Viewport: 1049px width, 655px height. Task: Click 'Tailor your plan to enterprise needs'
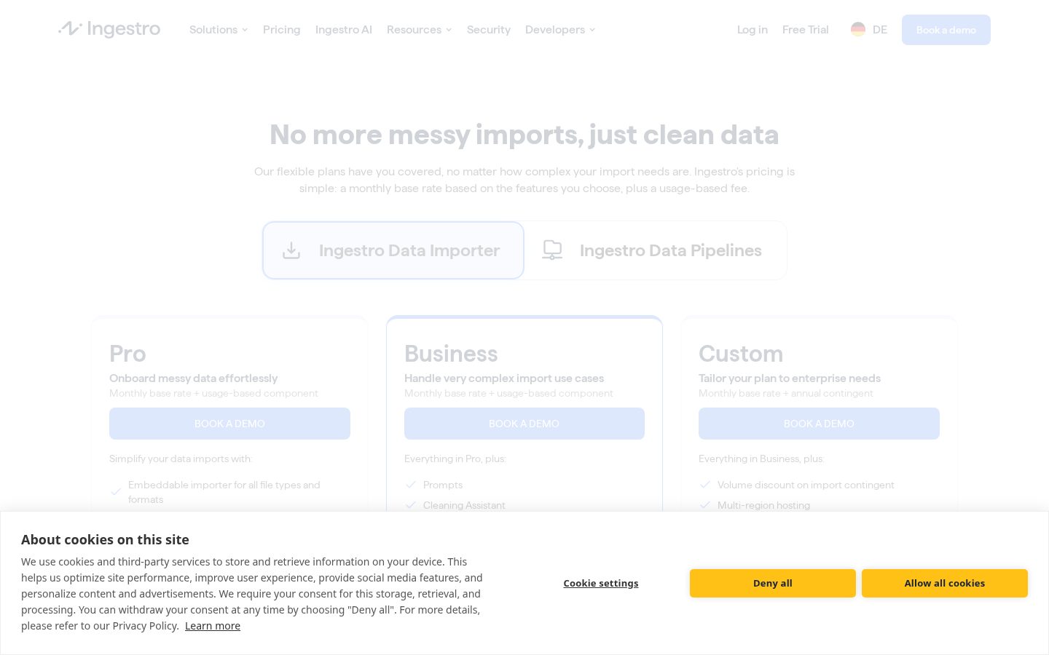790,378
